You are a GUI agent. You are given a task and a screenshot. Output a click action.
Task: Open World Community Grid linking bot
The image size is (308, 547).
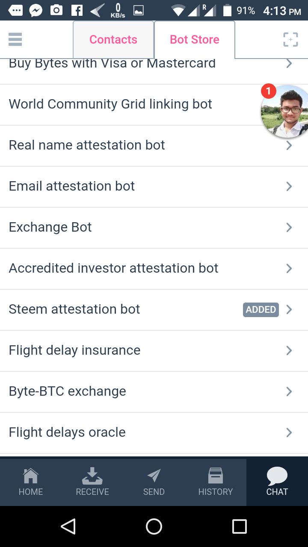[x=110, y=104]
